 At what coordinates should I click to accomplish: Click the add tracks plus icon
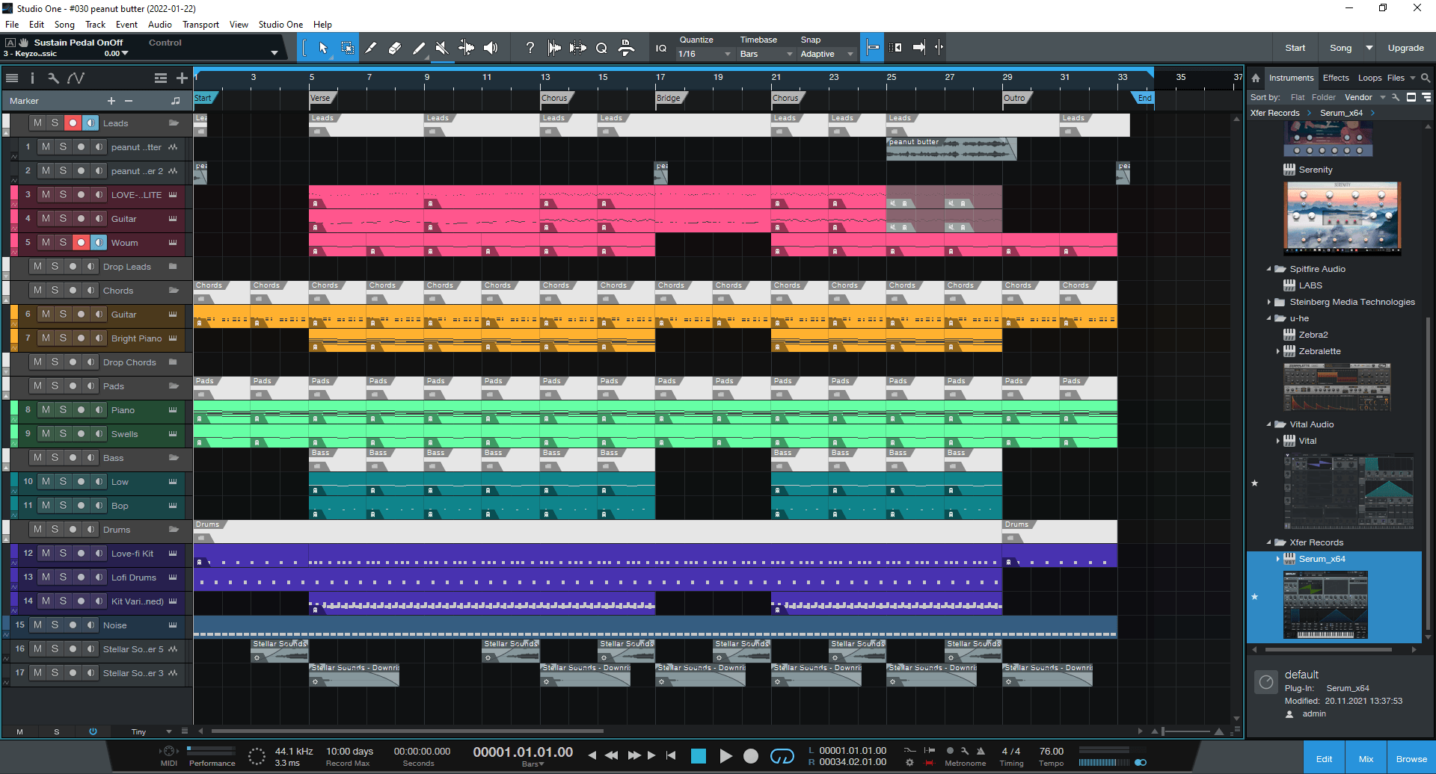pyautogui.click(x=182, y=78)
